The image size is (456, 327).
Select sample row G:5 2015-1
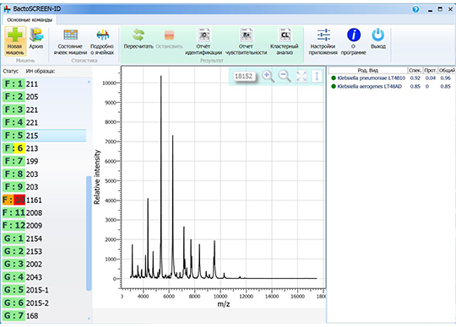pos(44,290)
